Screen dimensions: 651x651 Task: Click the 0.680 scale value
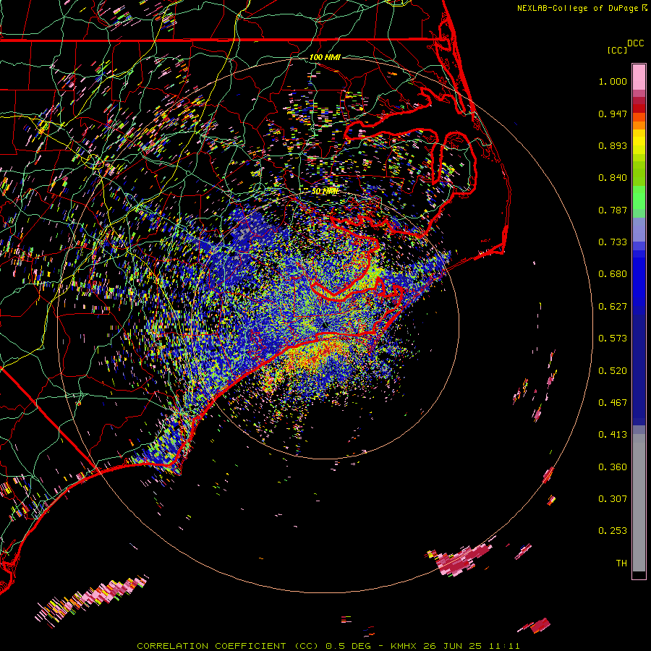point(613,274)
